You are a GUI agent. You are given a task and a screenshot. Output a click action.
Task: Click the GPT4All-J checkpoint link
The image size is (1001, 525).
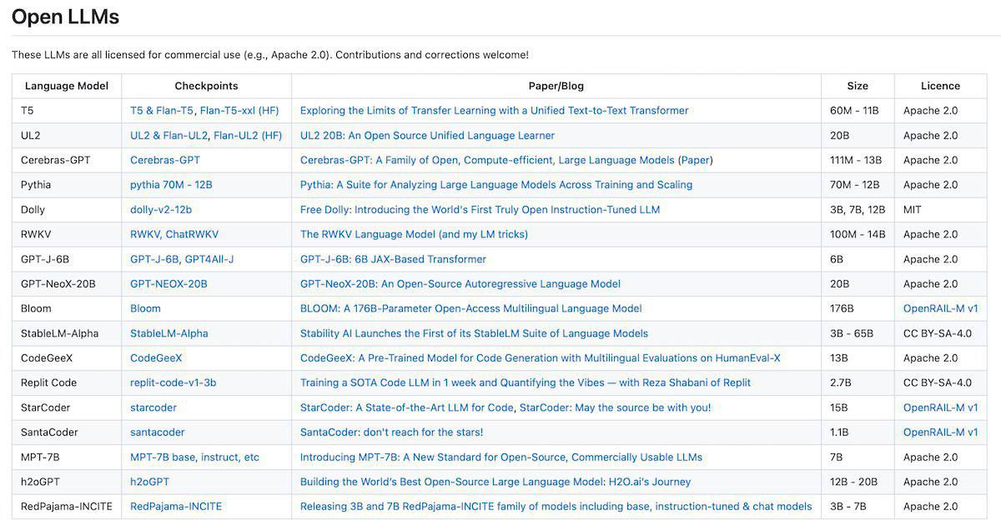click(209, 259)
